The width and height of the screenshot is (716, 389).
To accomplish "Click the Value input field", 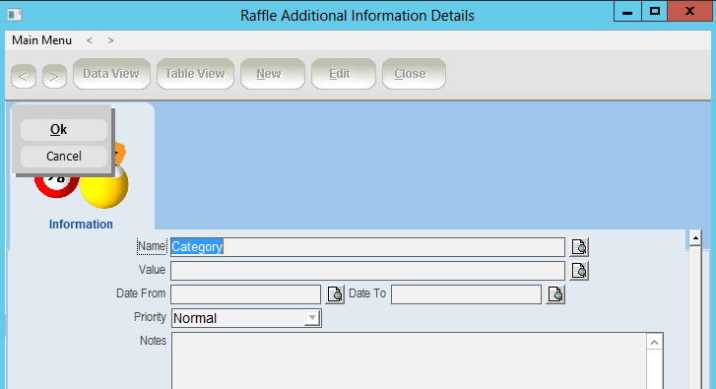I will 367,271.
